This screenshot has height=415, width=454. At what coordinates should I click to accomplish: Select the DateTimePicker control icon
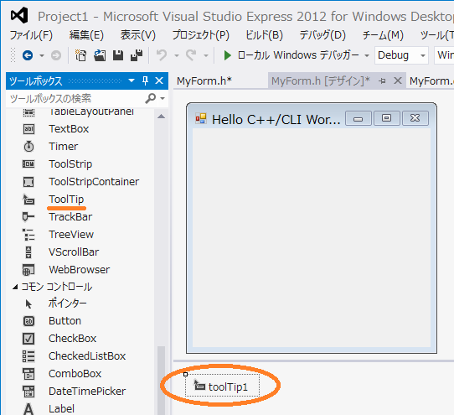pyautogui.click(x=28, y=392)
